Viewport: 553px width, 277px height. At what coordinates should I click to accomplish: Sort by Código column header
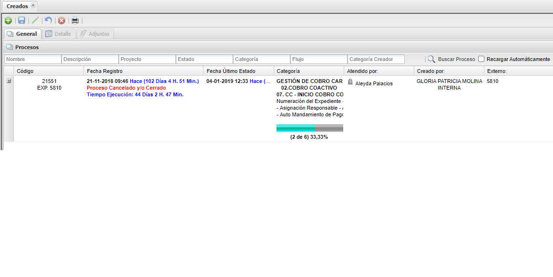(x=49, y=72)
